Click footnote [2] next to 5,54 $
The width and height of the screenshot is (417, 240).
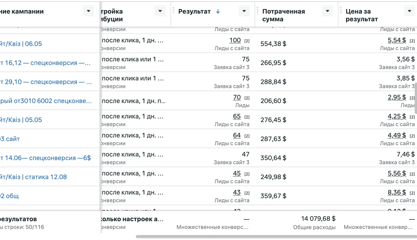[412, 41]
